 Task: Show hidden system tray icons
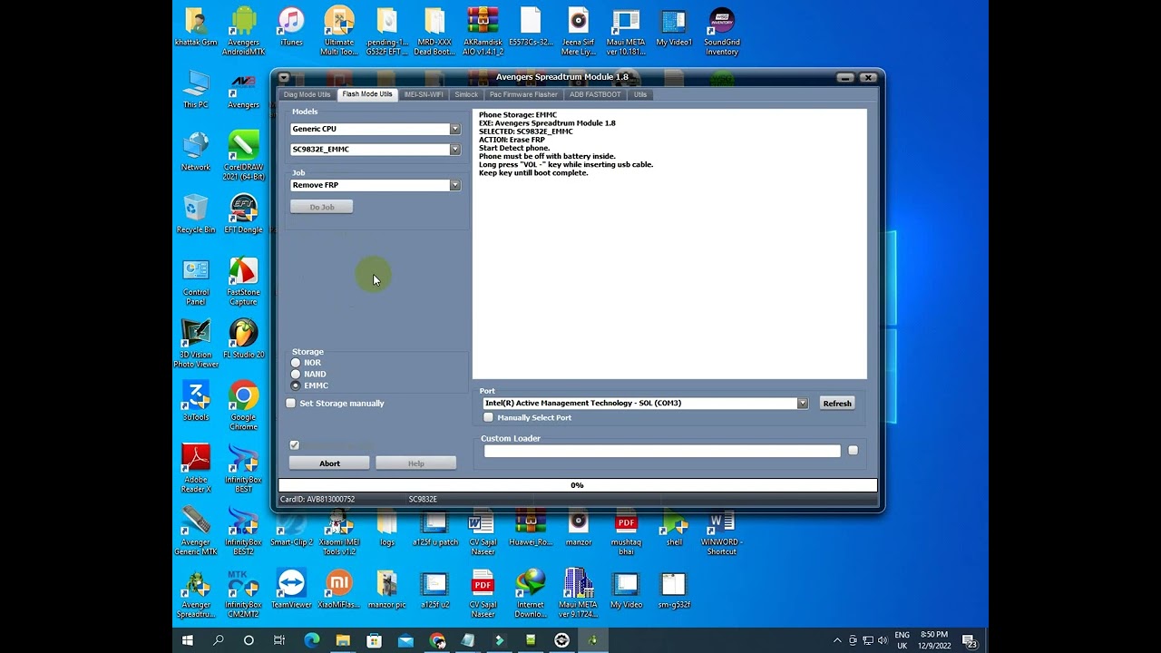(x=836, y=640)
